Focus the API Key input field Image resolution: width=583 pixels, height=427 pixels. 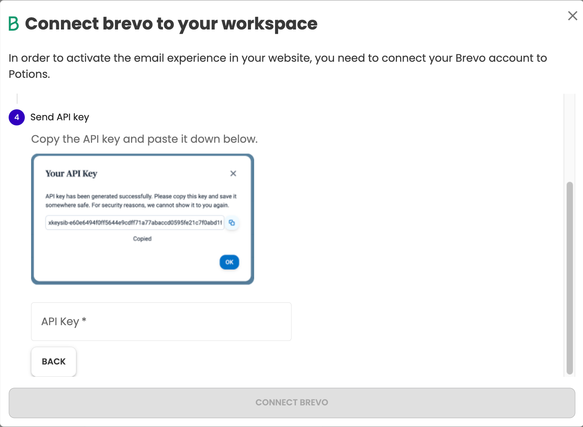[161, 322]
